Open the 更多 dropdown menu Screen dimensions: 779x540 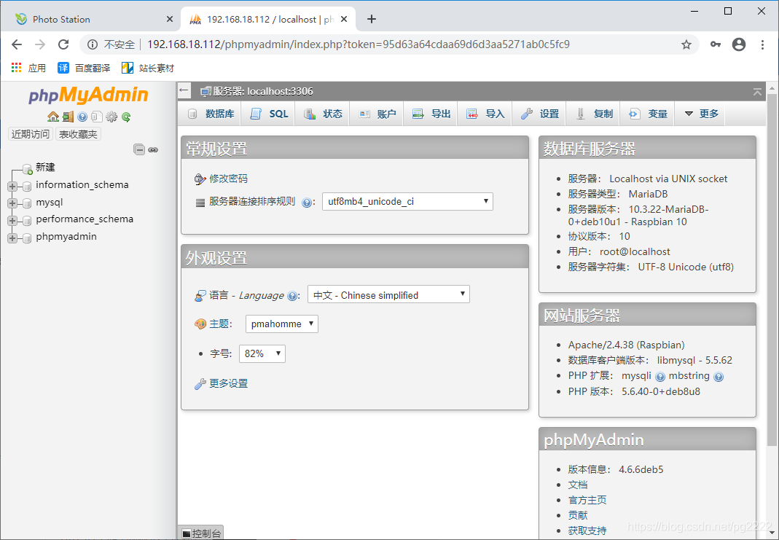[x=702, y=114]
